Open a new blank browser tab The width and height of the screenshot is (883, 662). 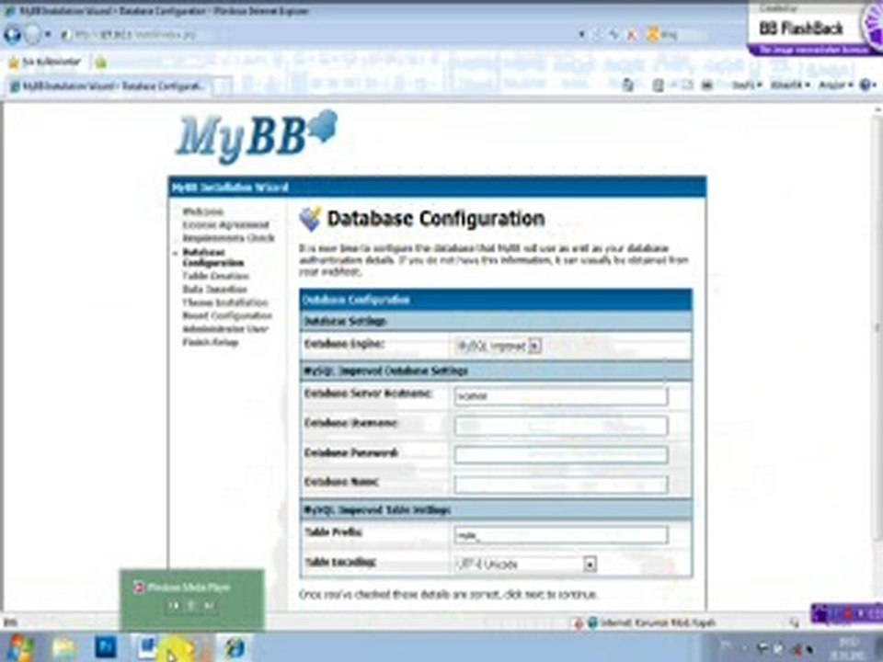point(222,86)
